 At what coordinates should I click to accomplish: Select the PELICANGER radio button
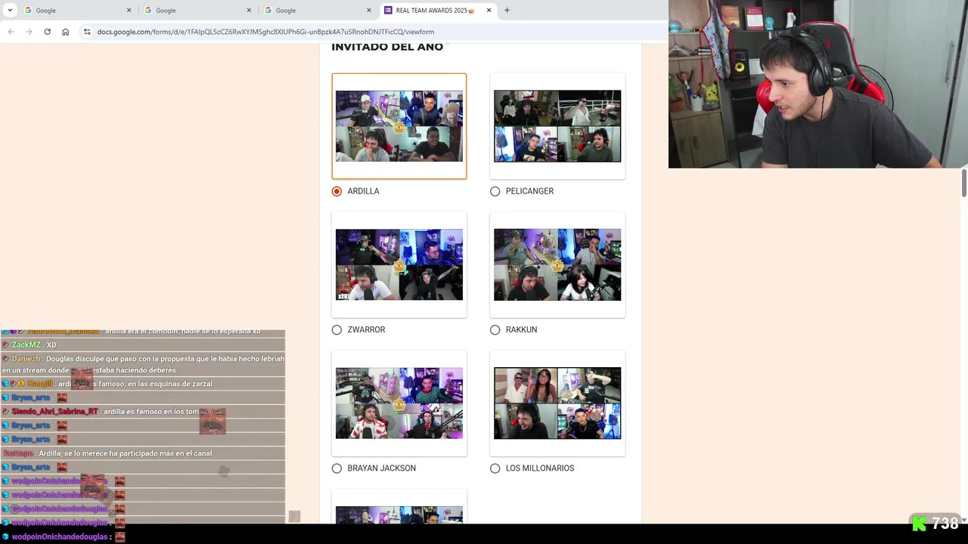click(495, 191)
